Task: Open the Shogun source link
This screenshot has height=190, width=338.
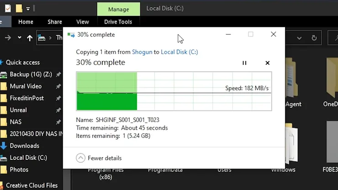Action: pyautogui.click(x=142, y=52)
